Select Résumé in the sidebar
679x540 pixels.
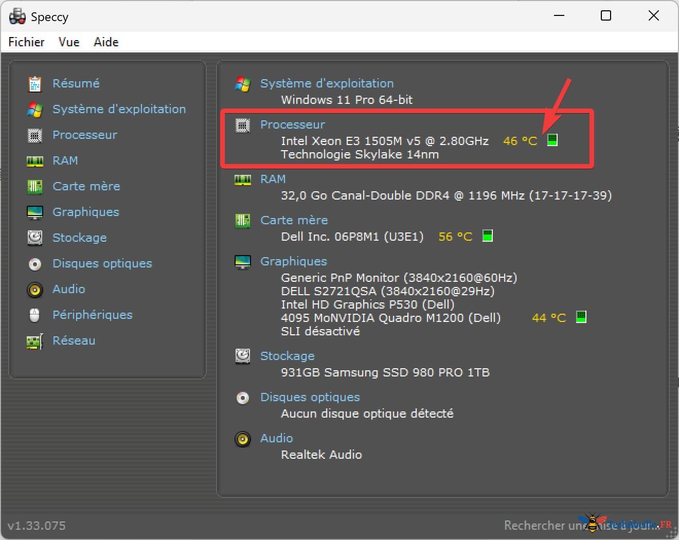point(76,83)
